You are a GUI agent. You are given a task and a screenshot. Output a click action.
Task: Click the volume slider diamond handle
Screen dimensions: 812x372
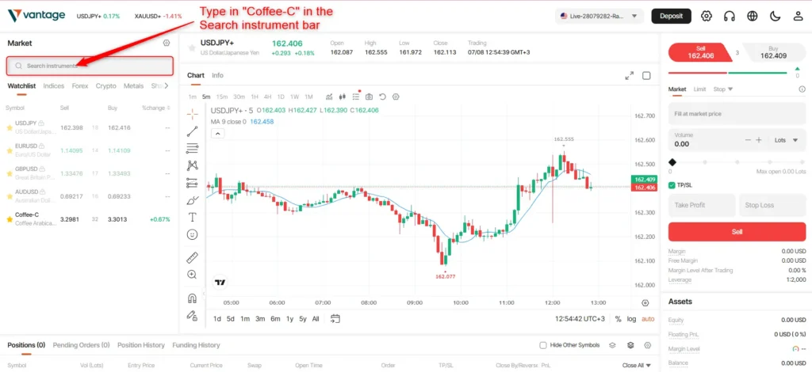[672, 162]
